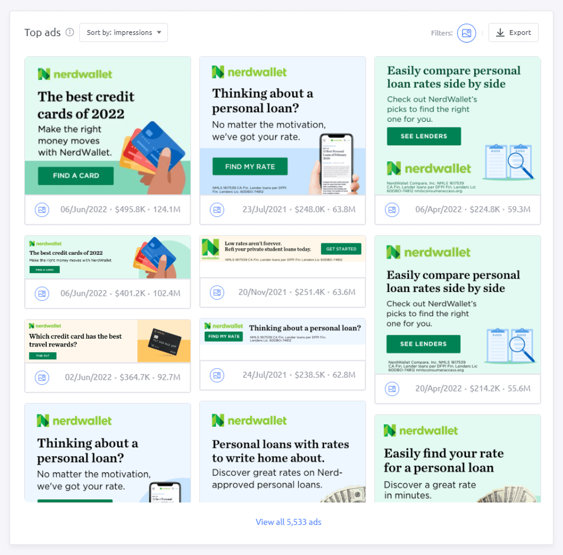Click the Find a Card ad button
Viewport: 563px width, 555px height.
tap(76, 176)
